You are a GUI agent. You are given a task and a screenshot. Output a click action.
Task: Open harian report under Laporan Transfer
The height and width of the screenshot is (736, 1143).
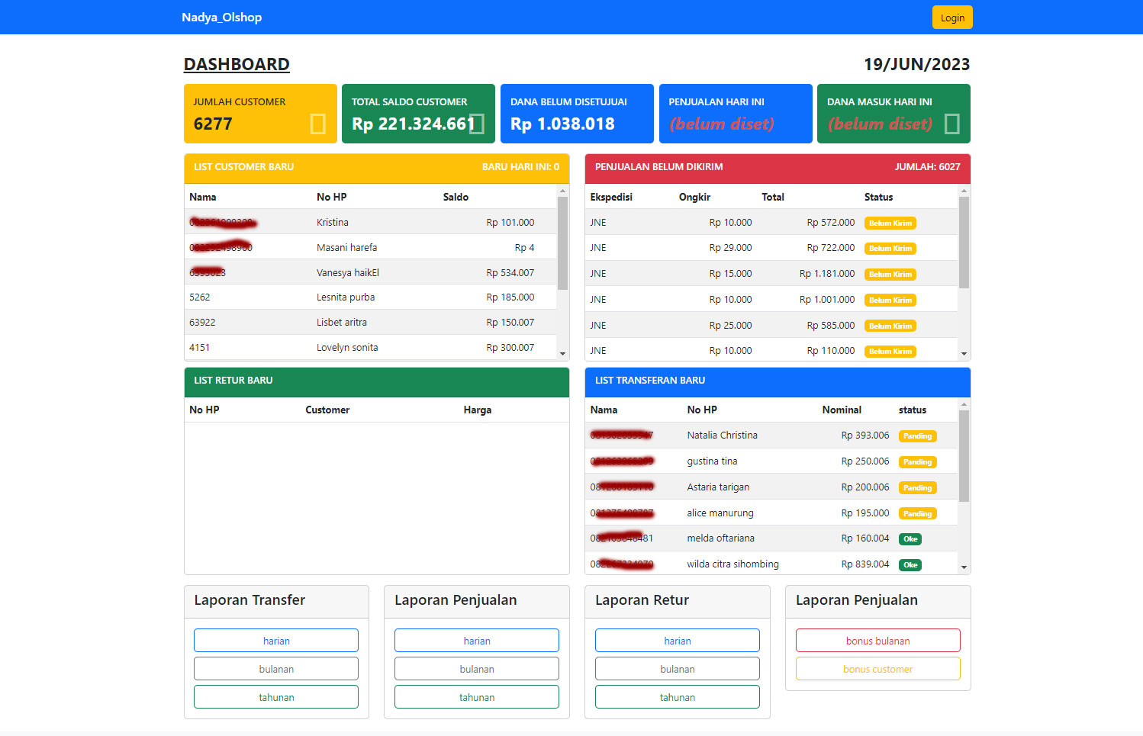click(x=275, y=641)
